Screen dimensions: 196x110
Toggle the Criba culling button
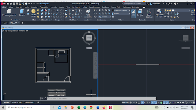pos(133,13)
